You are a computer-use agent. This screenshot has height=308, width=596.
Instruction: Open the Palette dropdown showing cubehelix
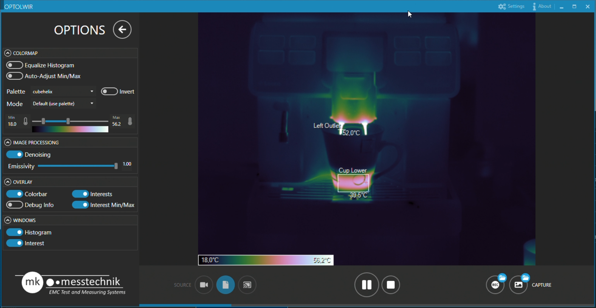tap(63, 91)
